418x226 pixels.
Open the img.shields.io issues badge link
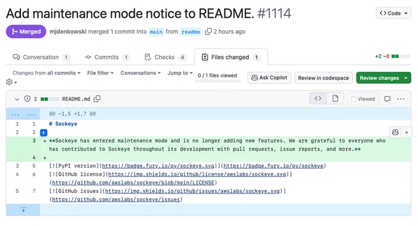click(x=192, y=191)
